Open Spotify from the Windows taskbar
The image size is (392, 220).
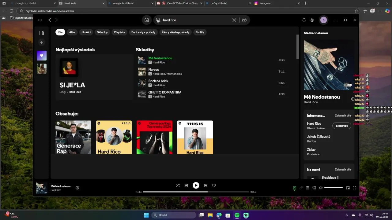[x=237, y=215]
